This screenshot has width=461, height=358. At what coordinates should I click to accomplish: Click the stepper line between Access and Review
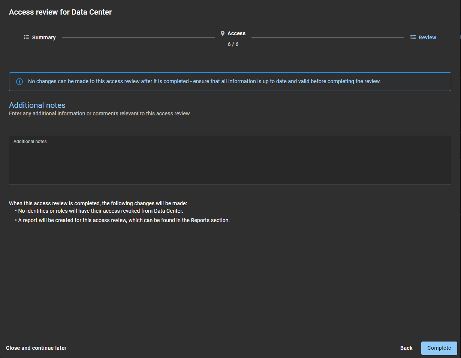click(328, 37)
